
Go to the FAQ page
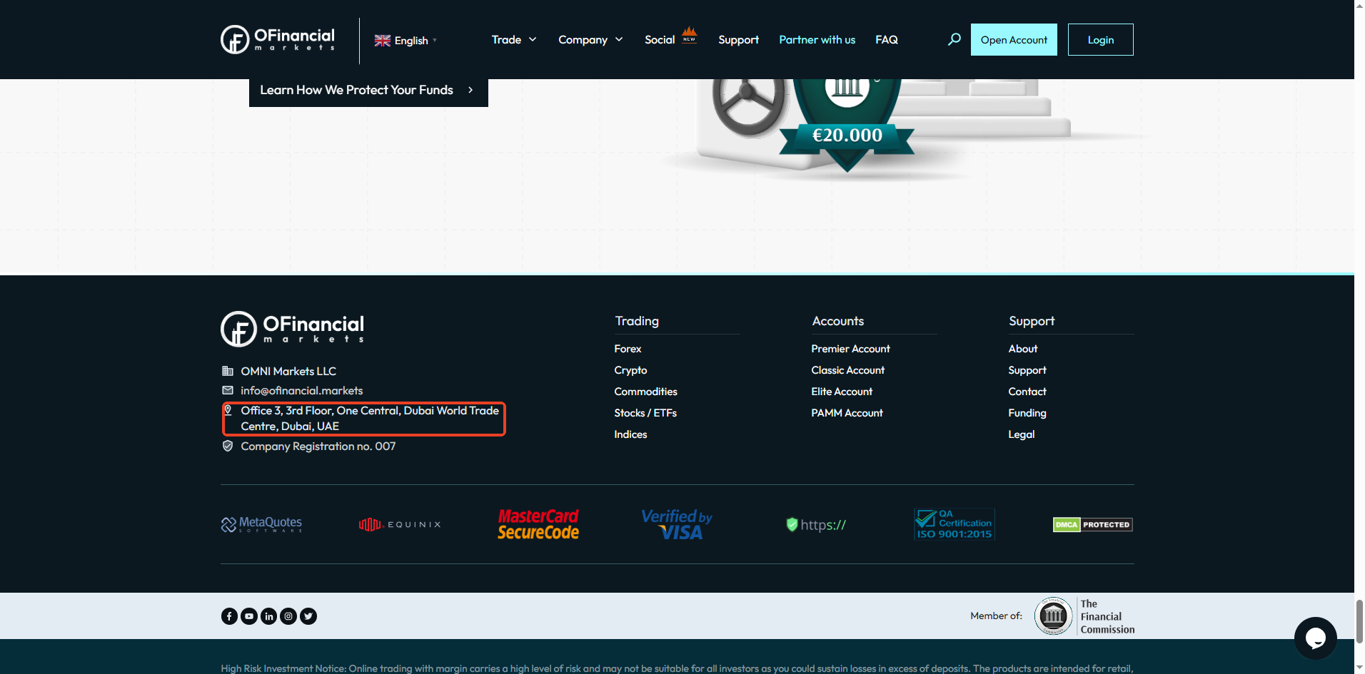[886, 40]
